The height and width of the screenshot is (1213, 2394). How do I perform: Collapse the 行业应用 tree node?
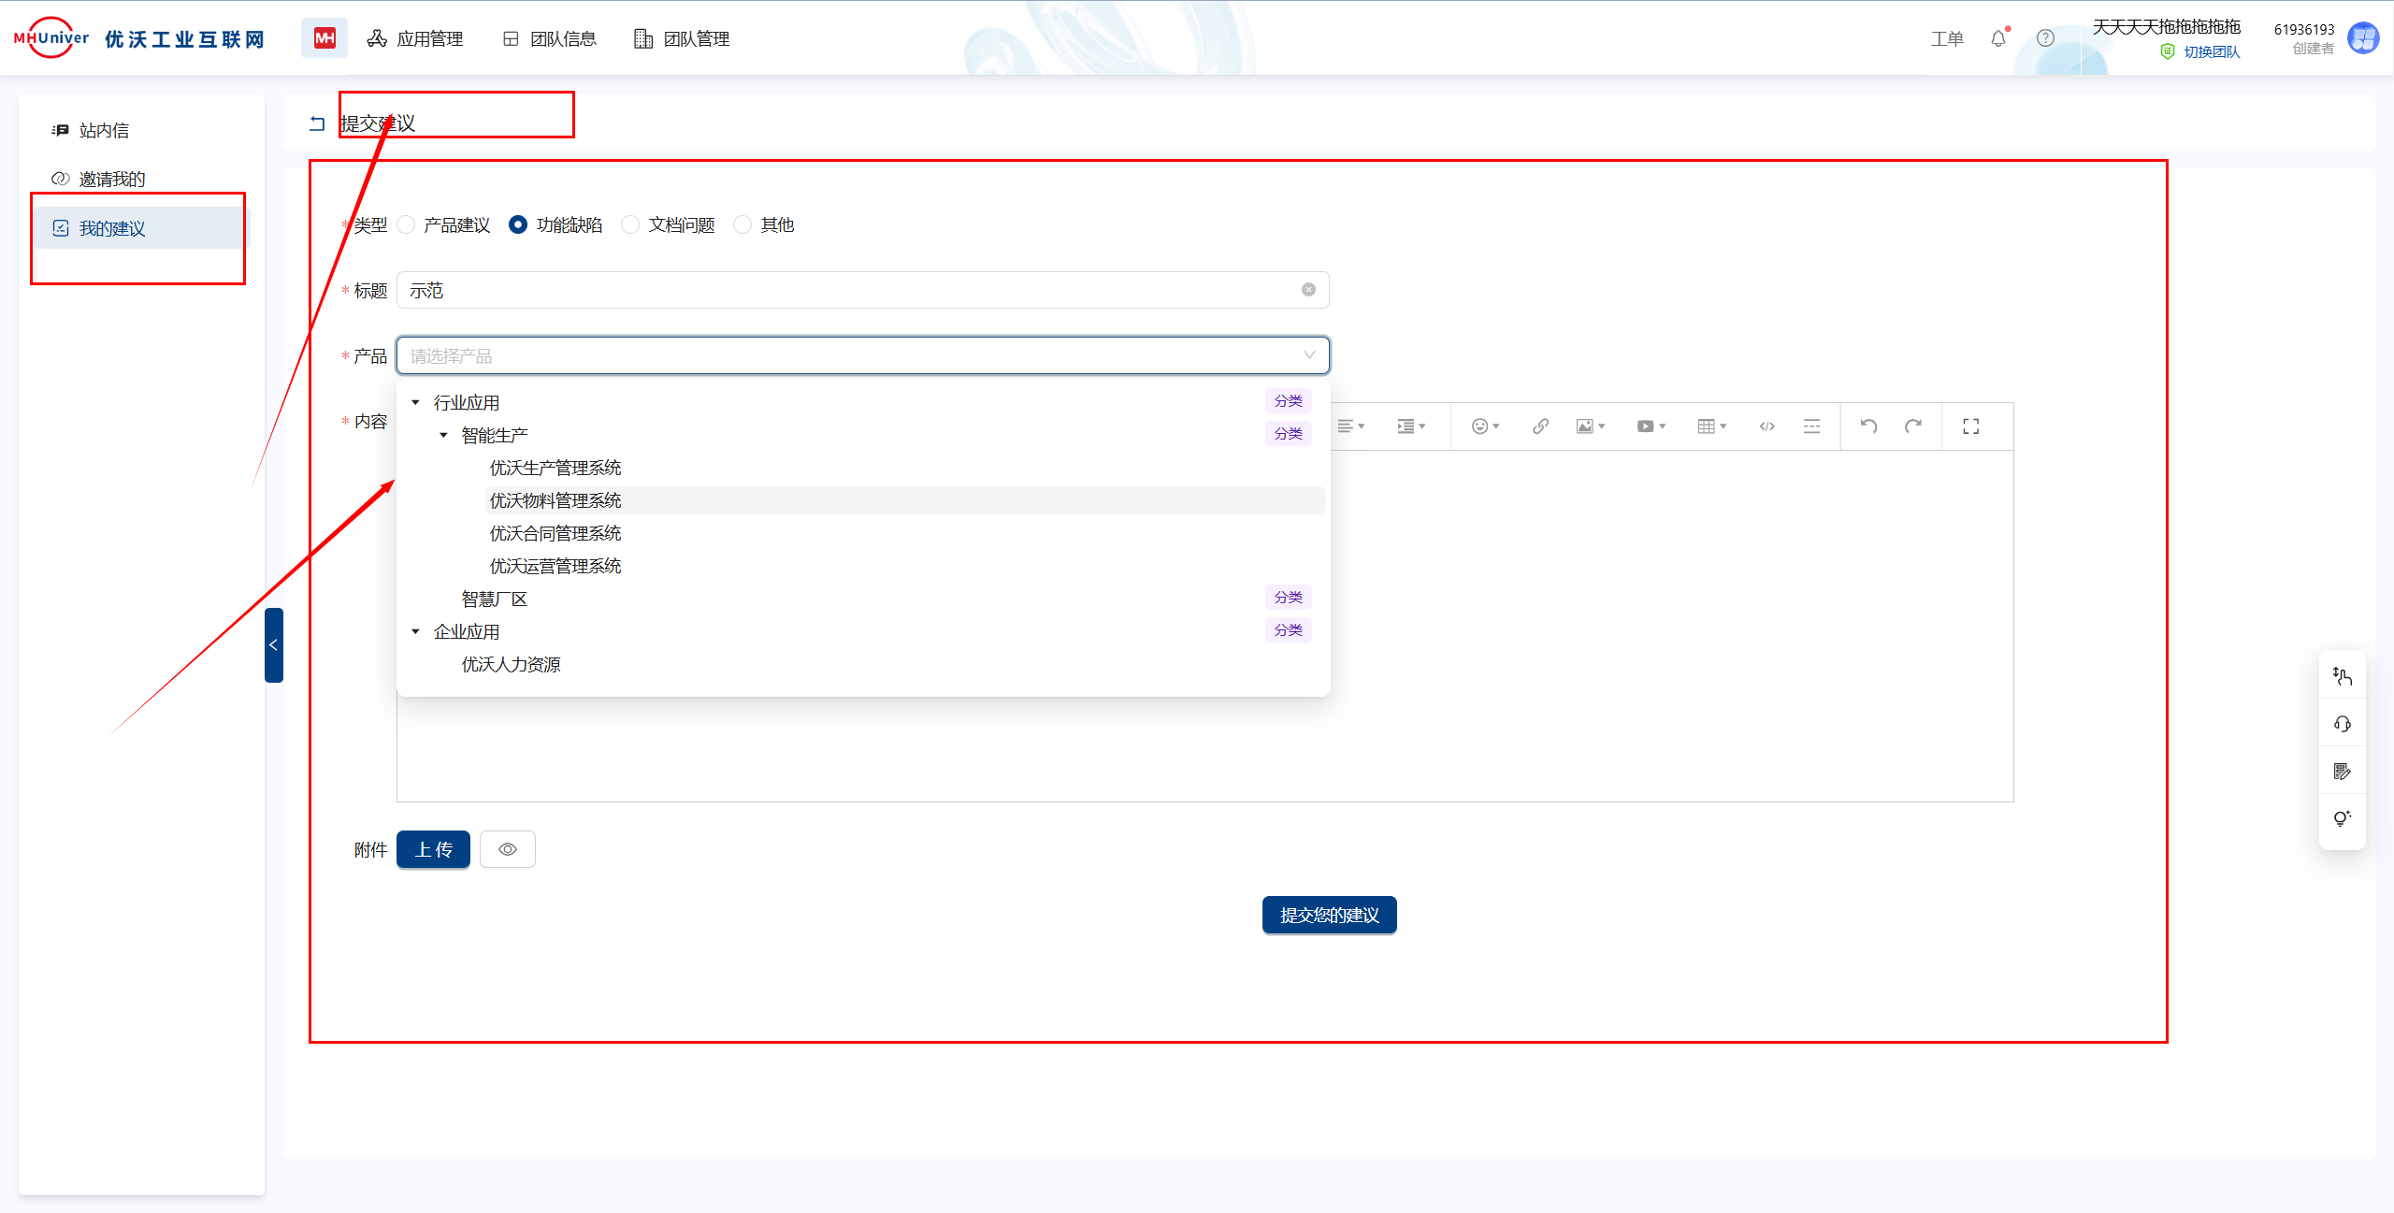416,402
